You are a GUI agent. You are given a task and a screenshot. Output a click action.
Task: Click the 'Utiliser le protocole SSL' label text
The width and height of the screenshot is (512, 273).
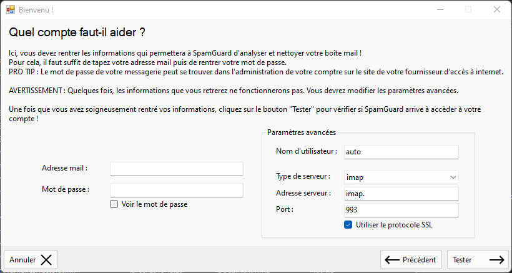tap(394, 225)
